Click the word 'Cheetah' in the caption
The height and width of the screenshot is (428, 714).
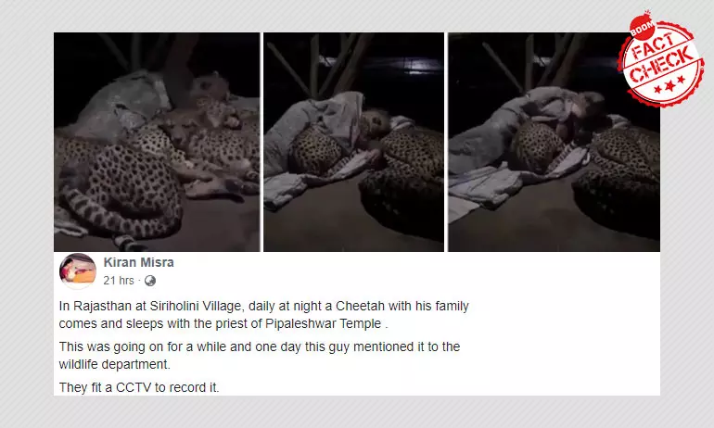[360, 306]
